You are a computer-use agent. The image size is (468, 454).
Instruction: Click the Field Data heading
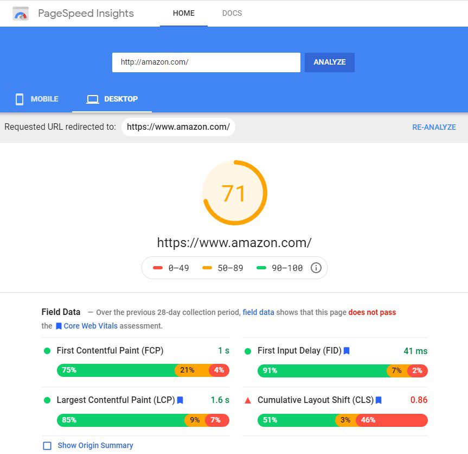point(61,312)
